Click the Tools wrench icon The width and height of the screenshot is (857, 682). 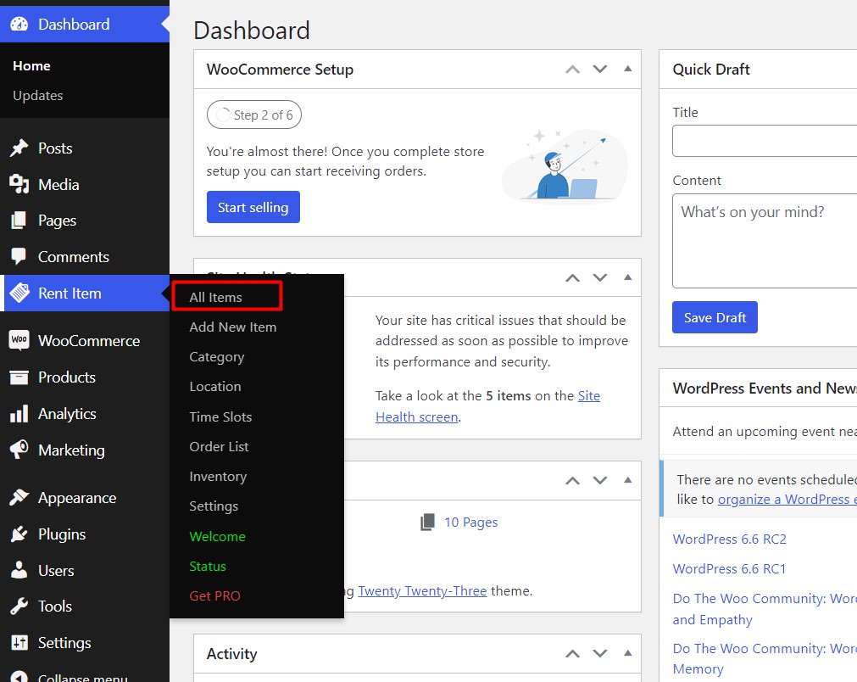pos(19,607)
